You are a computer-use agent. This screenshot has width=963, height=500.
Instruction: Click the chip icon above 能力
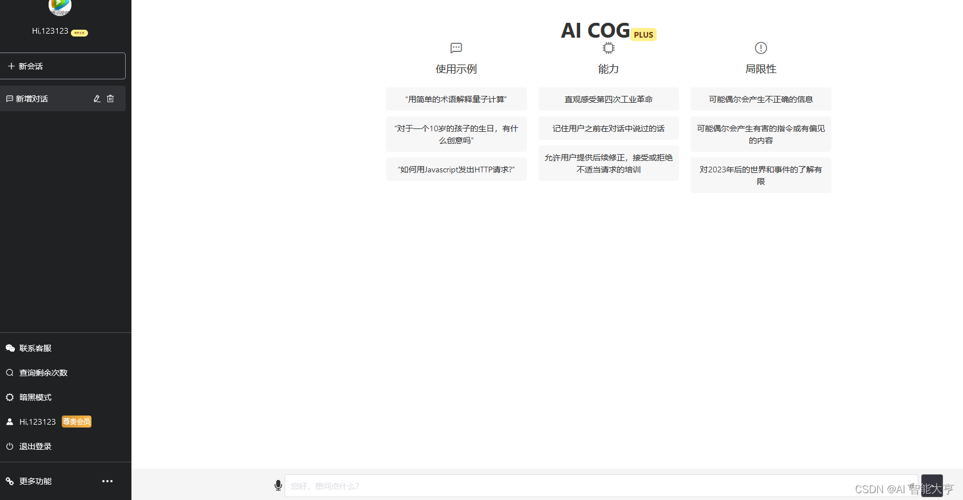coord(609,48)
